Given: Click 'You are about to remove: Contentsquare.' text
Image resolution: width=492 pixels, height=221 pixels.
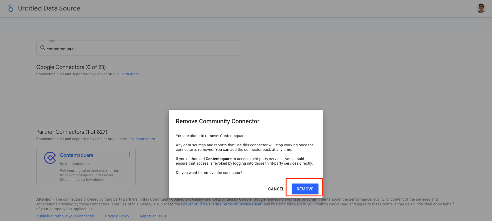Looking at the screenshot, I should click(x=211, y=136).
